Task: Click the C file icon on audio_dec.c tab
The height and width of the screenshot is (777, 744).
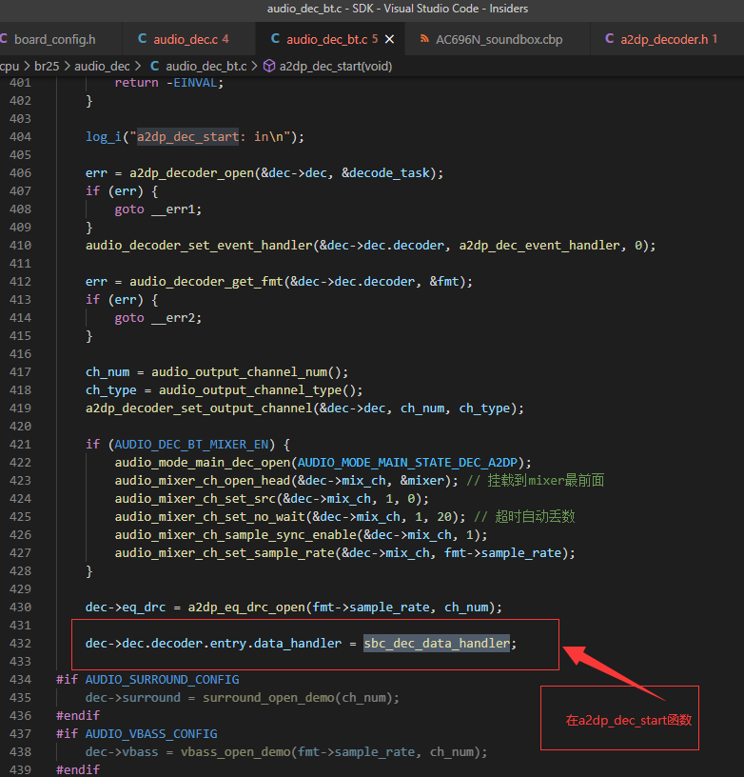Action: 142,39
